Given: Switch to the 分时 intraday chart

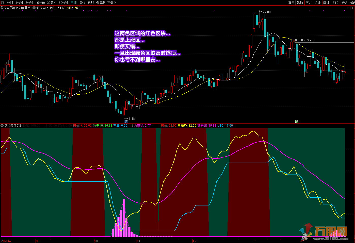Looking at the screenshot, I should tap(10, 3).
